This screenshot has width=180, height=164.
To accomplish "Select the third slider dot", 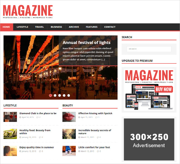I will pyautogui.click(x=59, y=95).
